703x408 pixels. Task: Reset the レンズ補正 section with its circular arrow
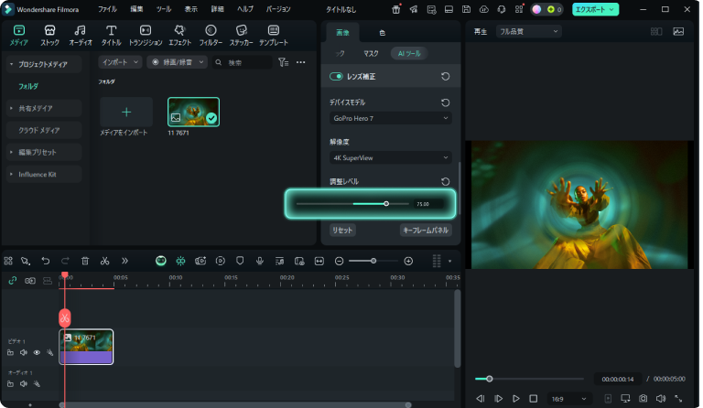point(445,77)
